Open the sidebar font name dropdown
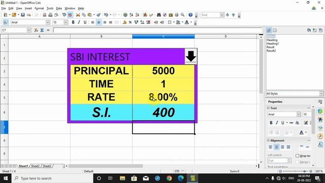Screen dimensions: 325x183 point(299,114)
